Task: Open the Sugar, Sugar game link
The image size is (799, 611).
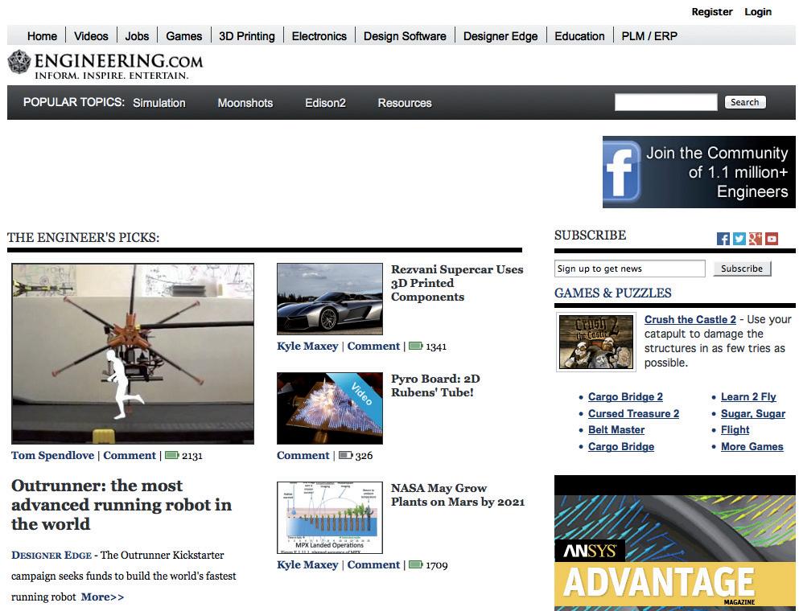Action: (x=752, y=413)
